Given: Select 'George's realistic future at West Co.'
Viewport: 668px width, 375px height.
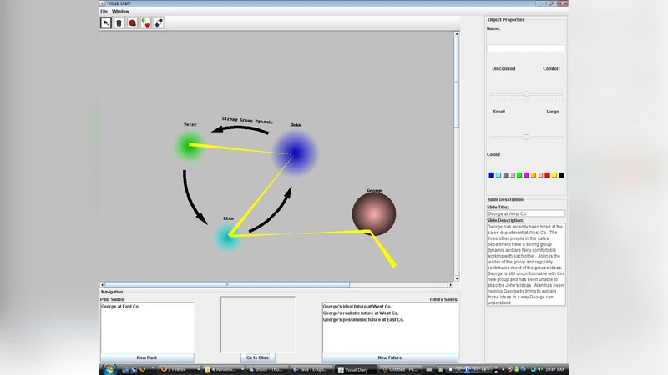Looking at the screenshot, I should click(x=361, y=313).
